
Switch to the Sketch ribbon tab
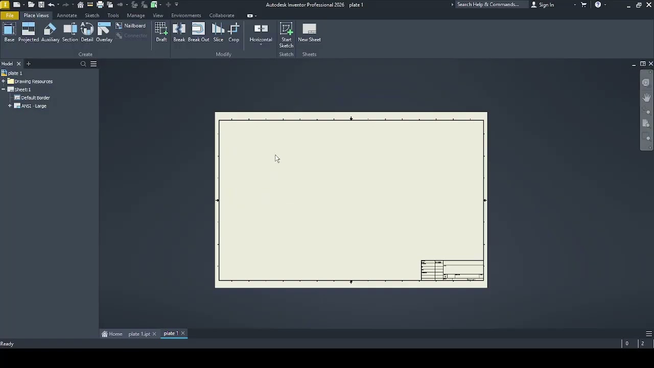click(92, 15)
